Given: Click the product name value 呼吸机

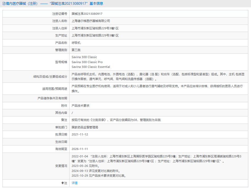Looking at the screenshot, I should pos(76,43).
